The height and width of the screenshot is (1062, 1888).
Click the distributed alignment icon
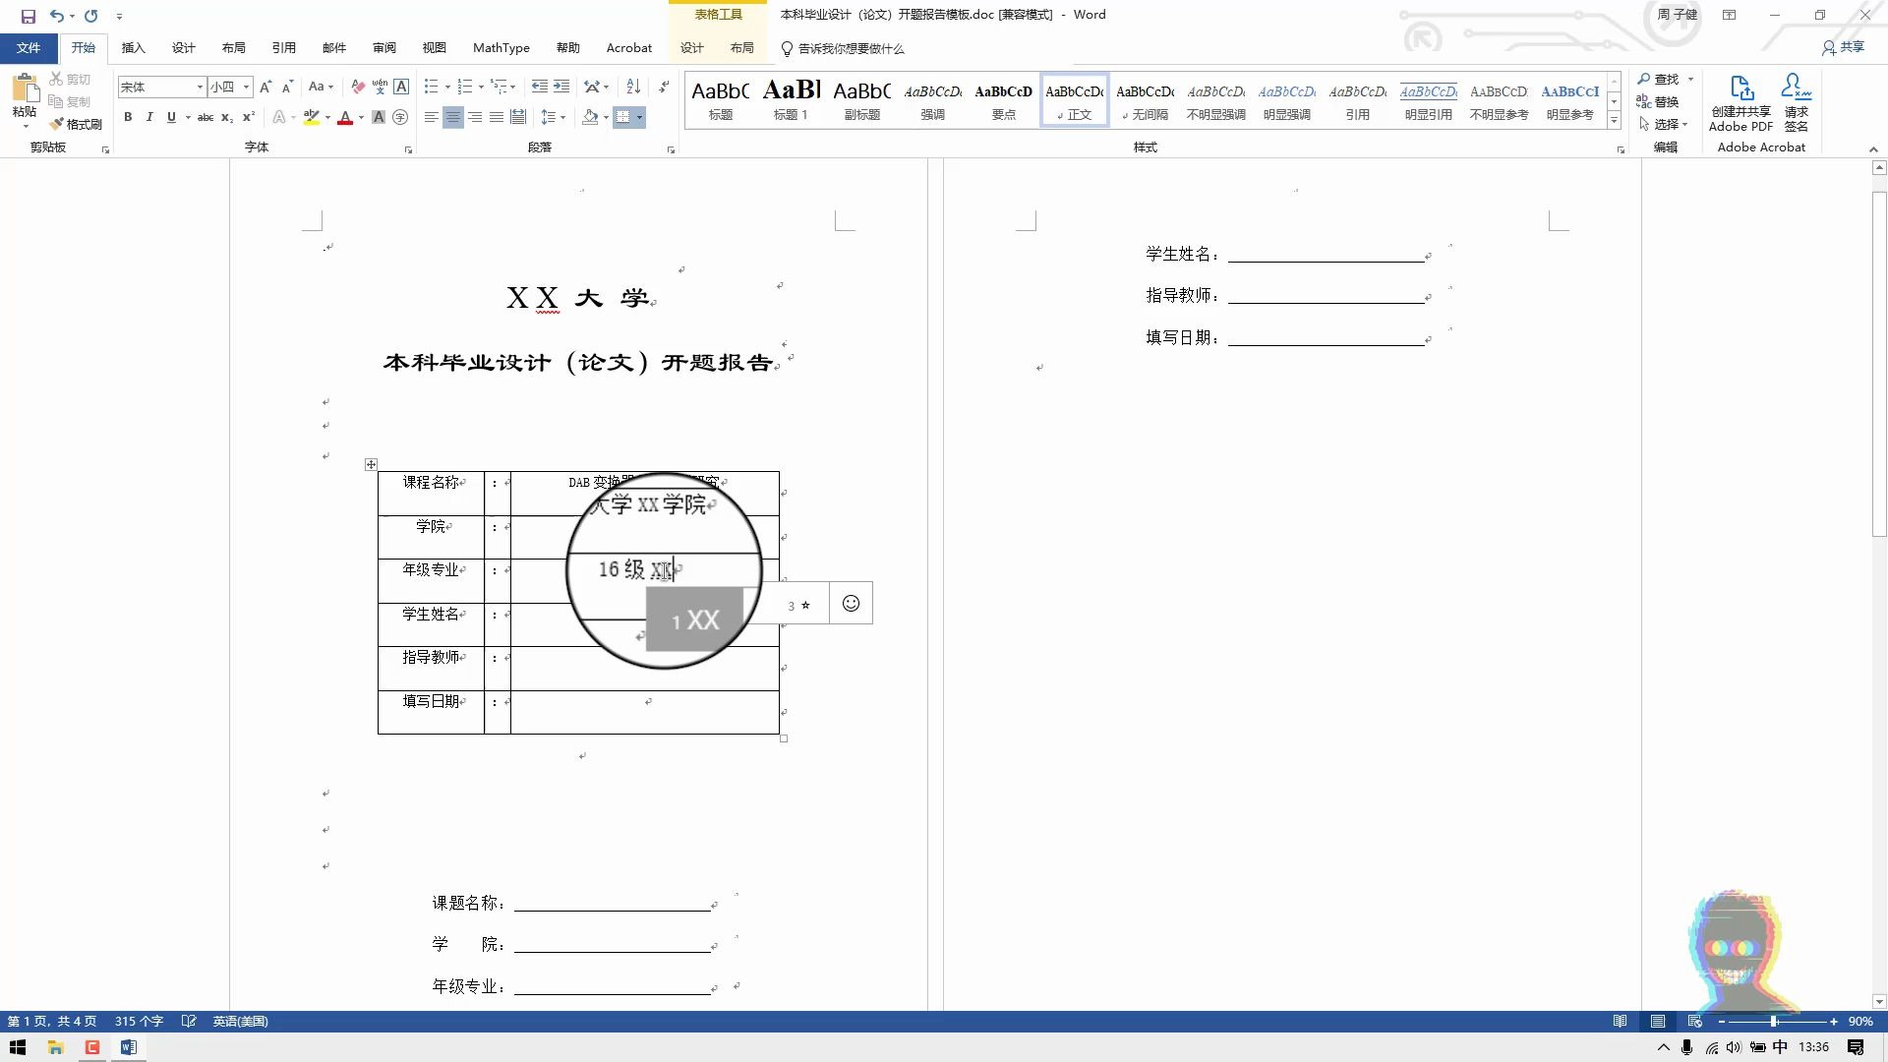pyautogui.click(x=518, y=117)
